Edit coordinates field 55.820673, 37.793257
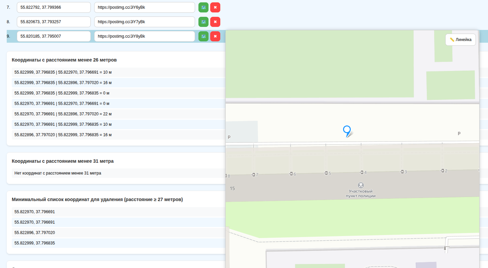 (x=54, y=22)
